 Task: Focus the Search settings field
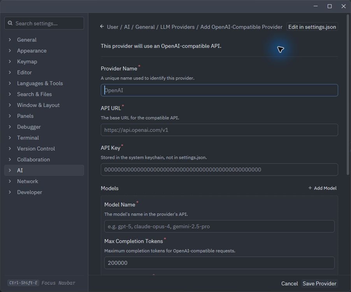coord(44,23)
